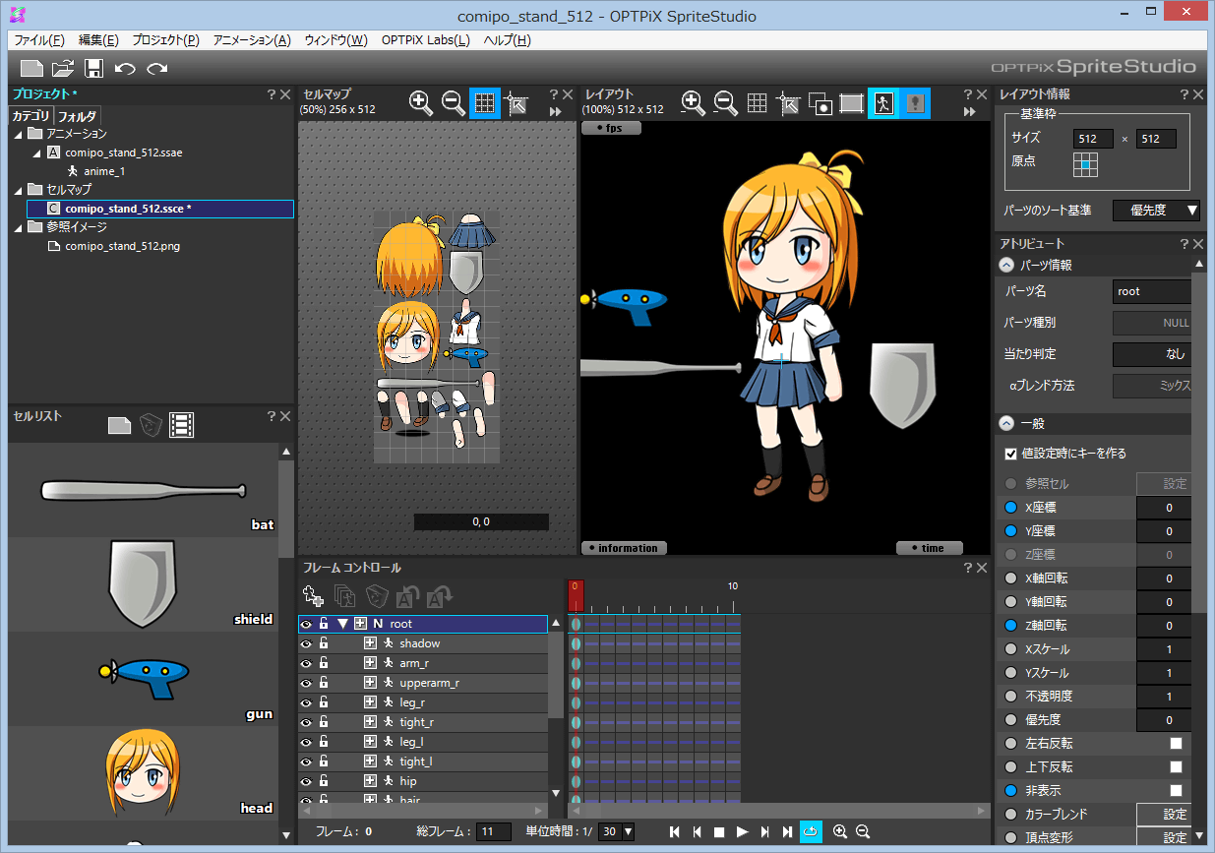Open the 当たり判定 なし selector
The width and height of the screenshot is (1215, 853).
click(x=1152, y=354)
